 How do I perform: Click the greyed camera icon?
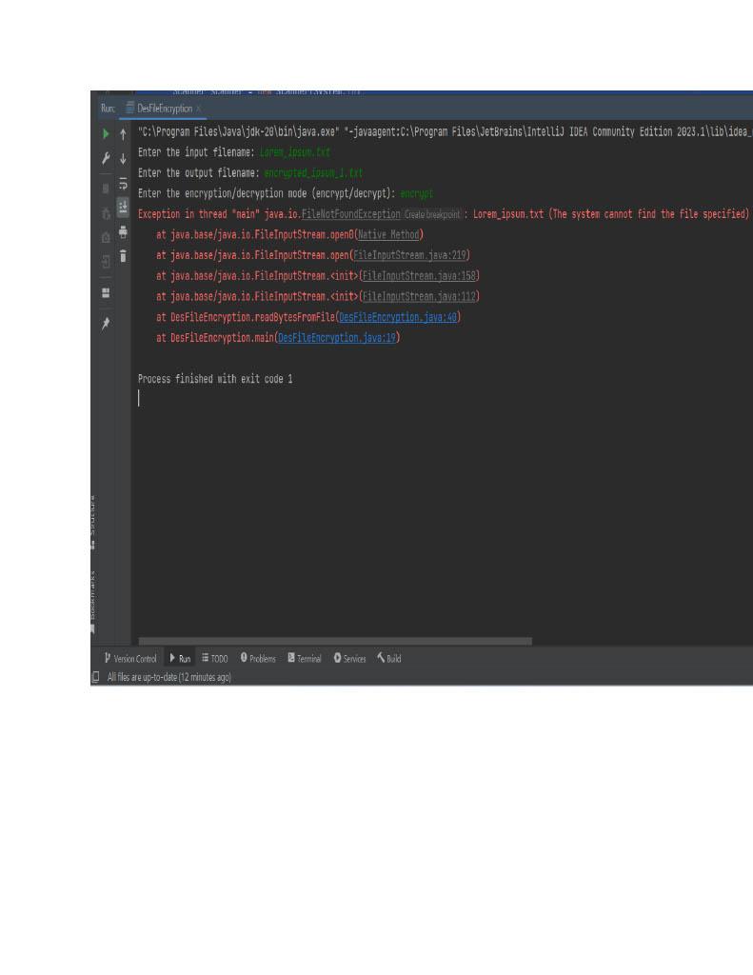pyautogui.click(x=106, y=237)
